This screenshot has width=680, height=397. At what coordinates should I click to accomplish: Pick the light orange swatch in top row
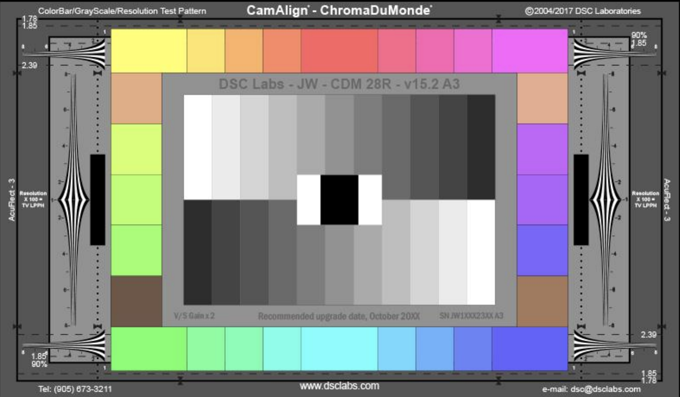coord(244,51)
